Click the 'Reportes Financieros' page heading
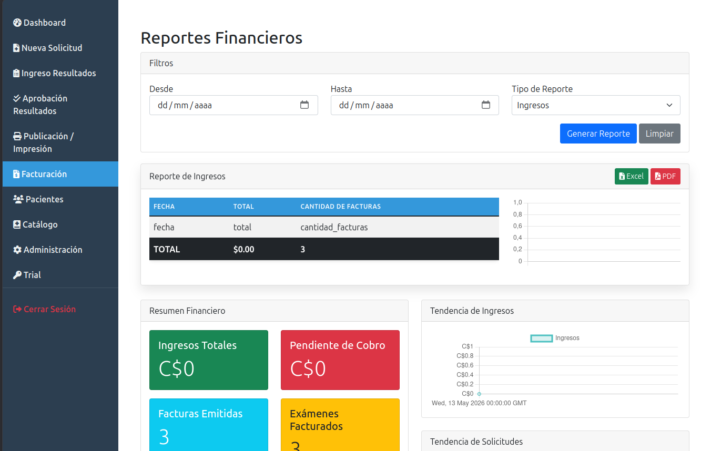Image resolution: width=711 pixels, height=451 pixels. coord(221,38)
